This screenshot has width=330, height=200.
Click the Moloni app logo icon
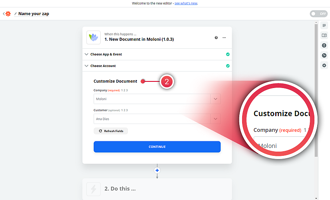tap(94, 38)
